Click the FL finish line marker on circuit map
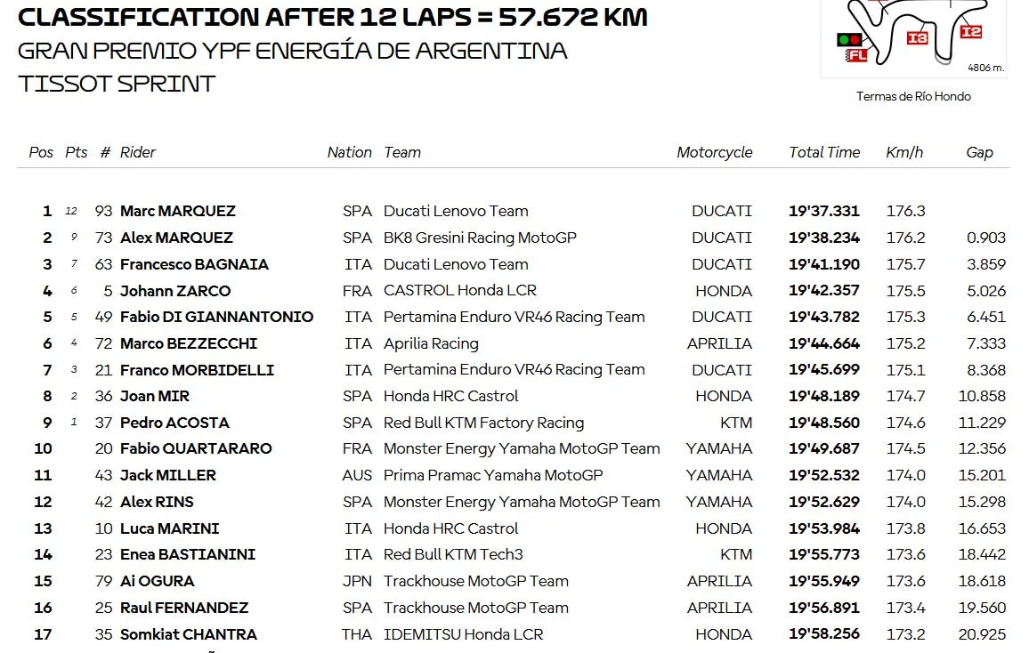 pyautogui.click(x=856, y=55)
